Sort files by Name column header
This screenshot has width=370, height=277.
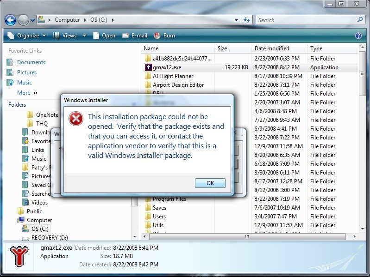coord(151,48)
